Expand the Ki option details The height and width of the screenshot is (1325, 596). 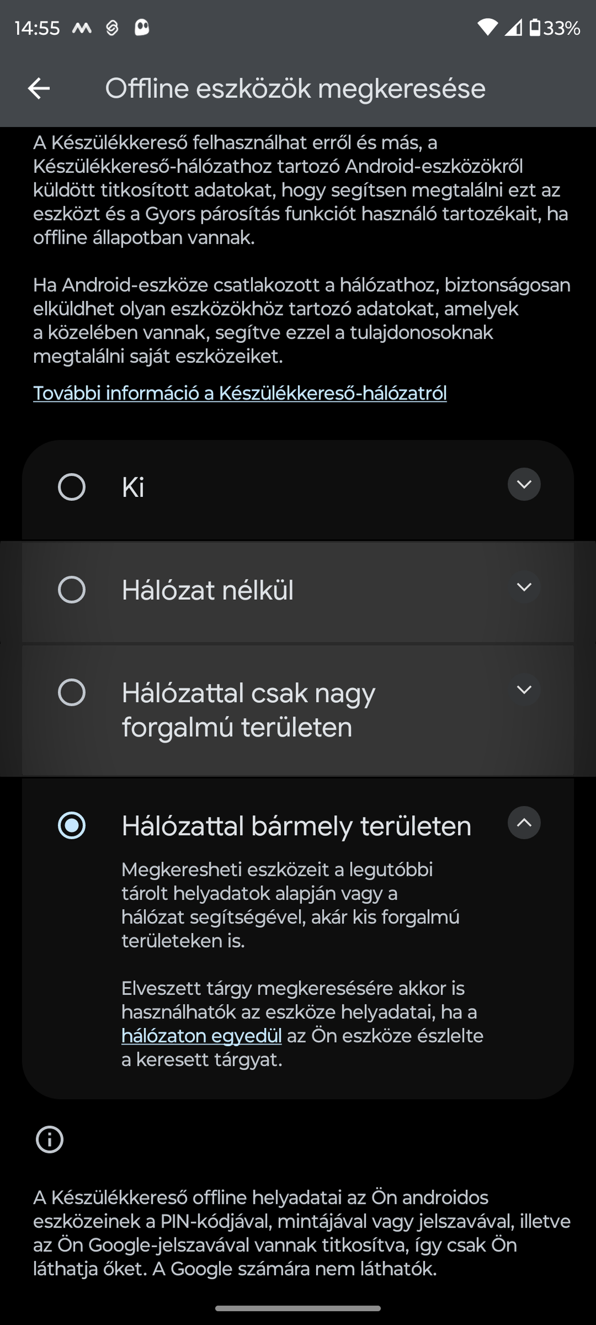524,484
